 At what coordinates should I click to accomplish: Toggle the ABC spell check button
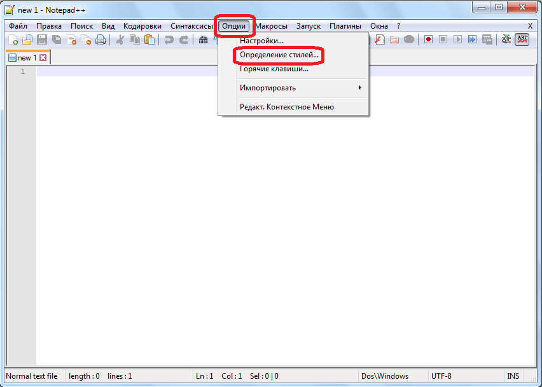522,39
